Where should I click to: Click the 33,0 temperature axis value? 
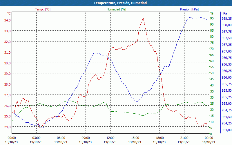8,31
